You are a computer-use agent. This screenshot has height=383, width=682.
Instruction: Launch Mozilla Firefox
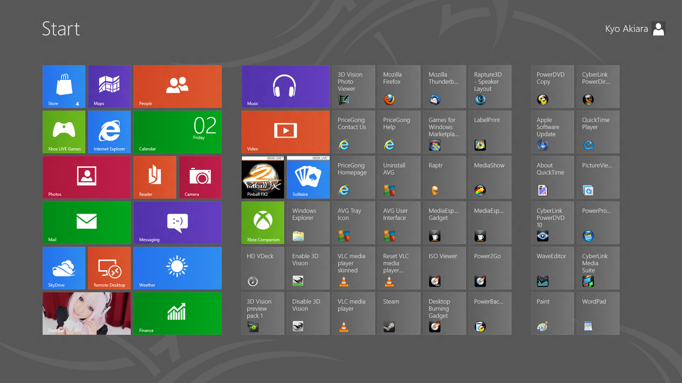[x=399, y=86]
